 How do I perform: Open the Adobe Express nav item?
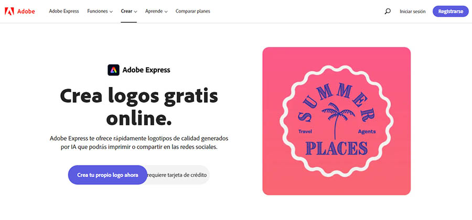pos(64,11)
